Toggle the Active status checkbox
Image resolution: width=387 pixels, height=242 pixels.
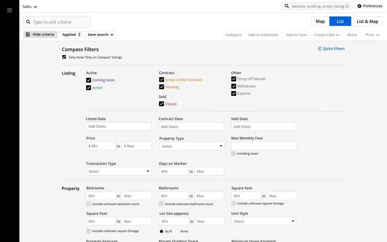(88, 88)
